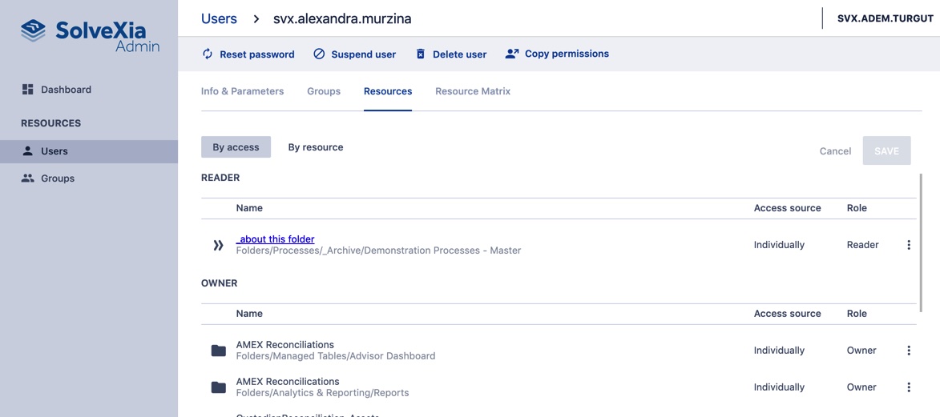
Task: Open options menu for AMEX Reconcilications row
Action: 909,387
